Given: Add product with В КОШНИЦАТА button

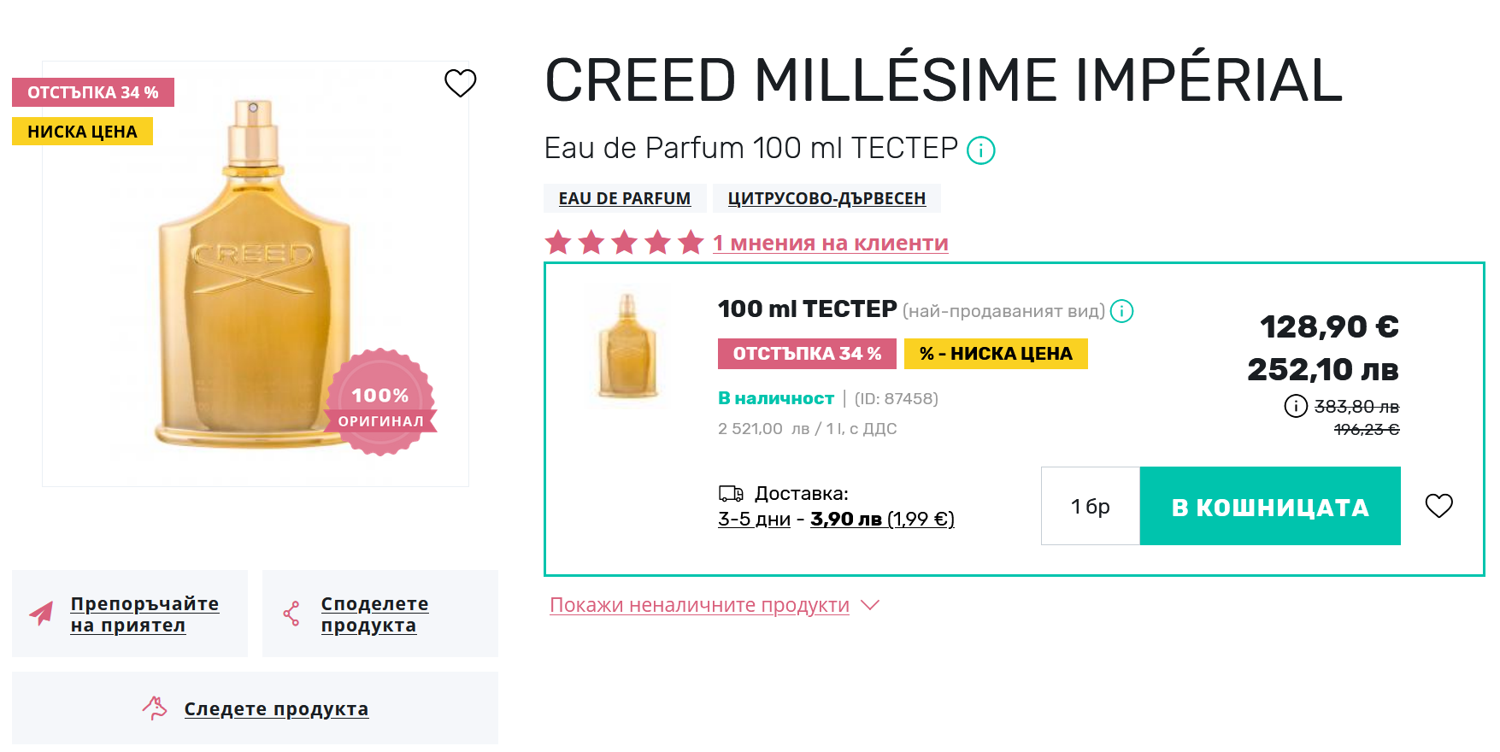Looking at the screenshot, I should (1269, 506).
